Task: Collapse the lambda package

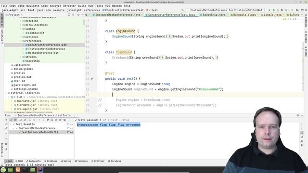Action: pyautogui.click(x=20, y=29)
